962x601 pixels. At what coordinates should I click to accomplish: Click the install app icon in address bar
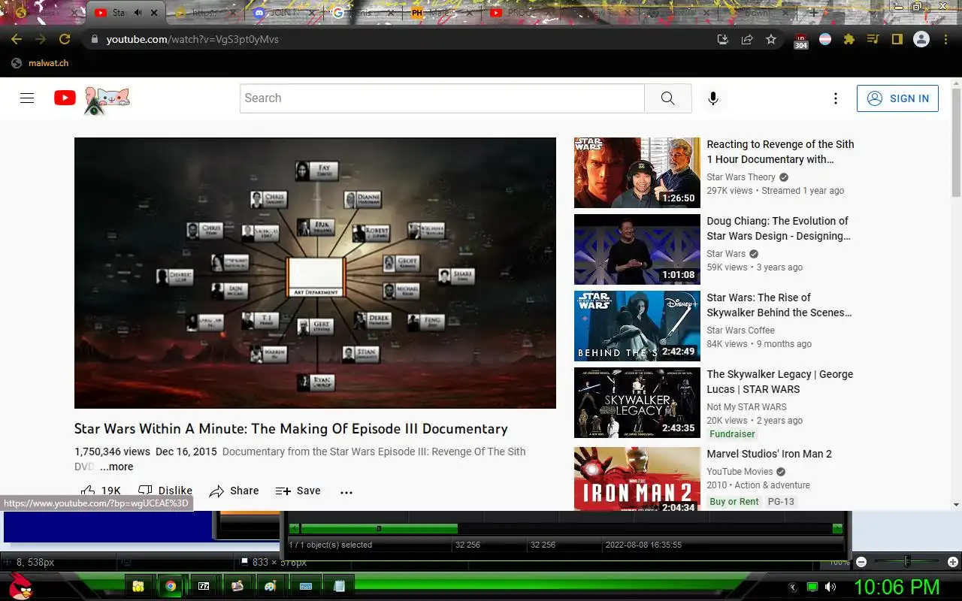tap(723, 39)
